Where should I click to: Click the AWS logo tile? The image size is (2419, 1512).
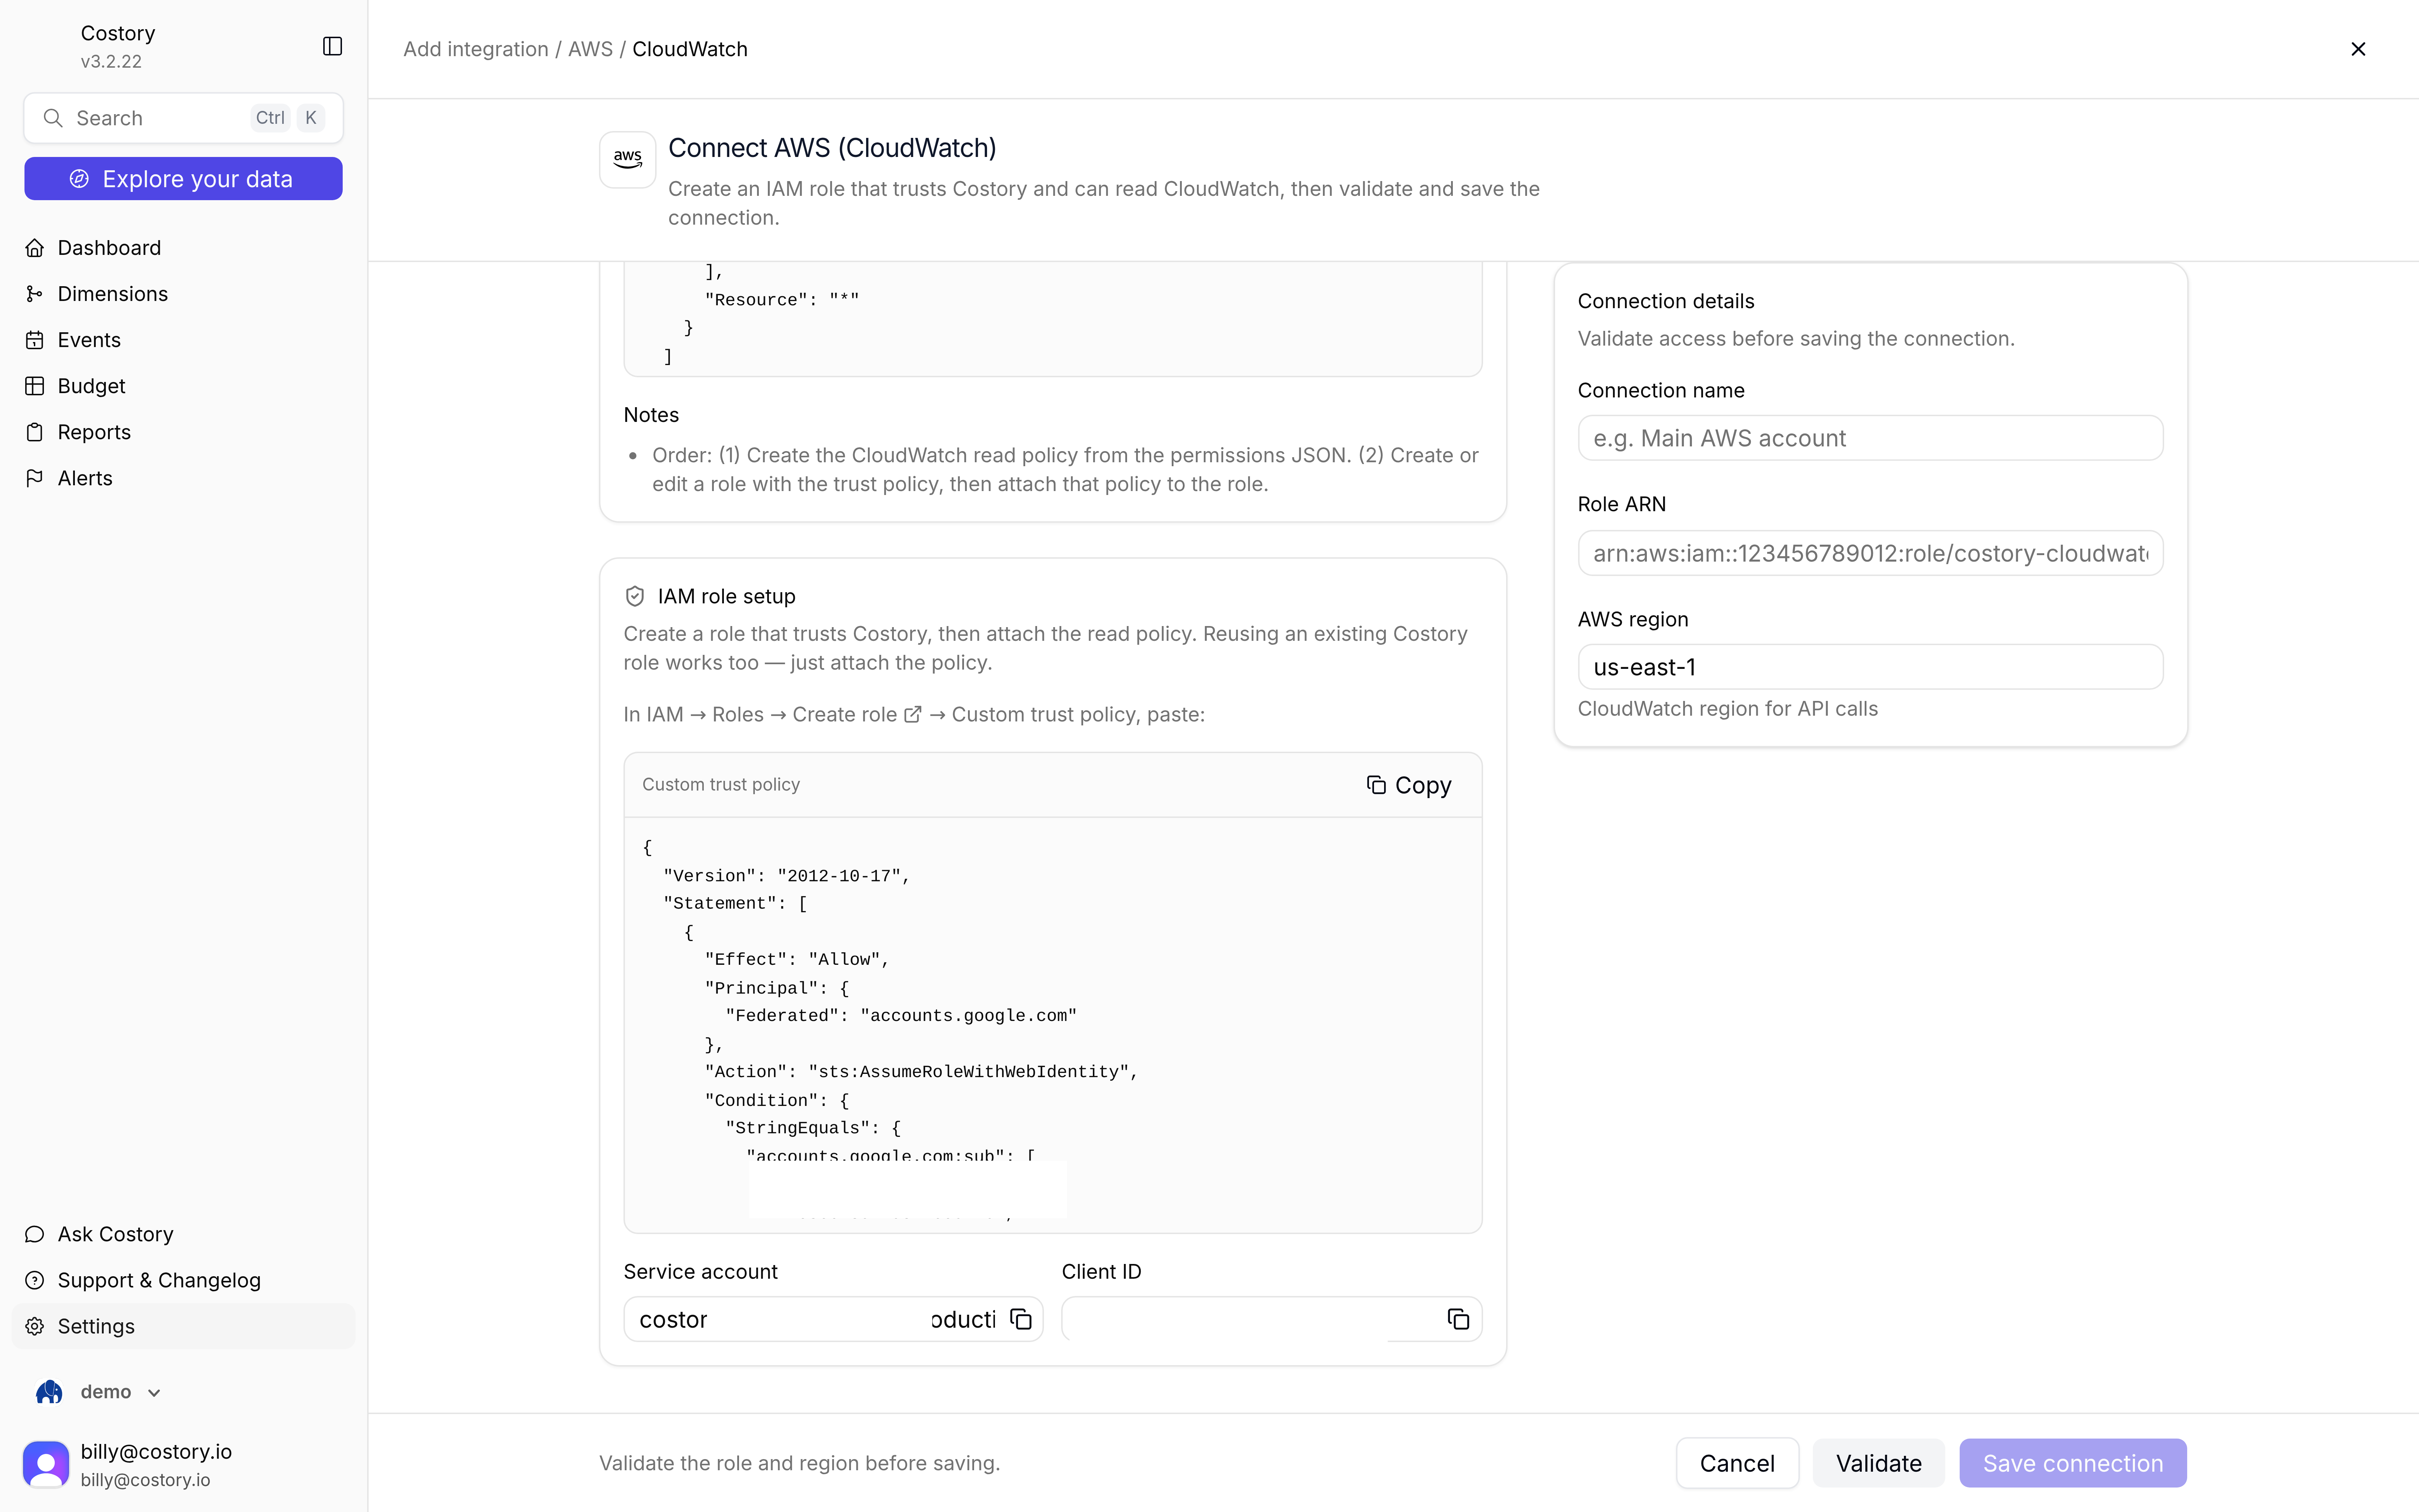tap(628, 159)
